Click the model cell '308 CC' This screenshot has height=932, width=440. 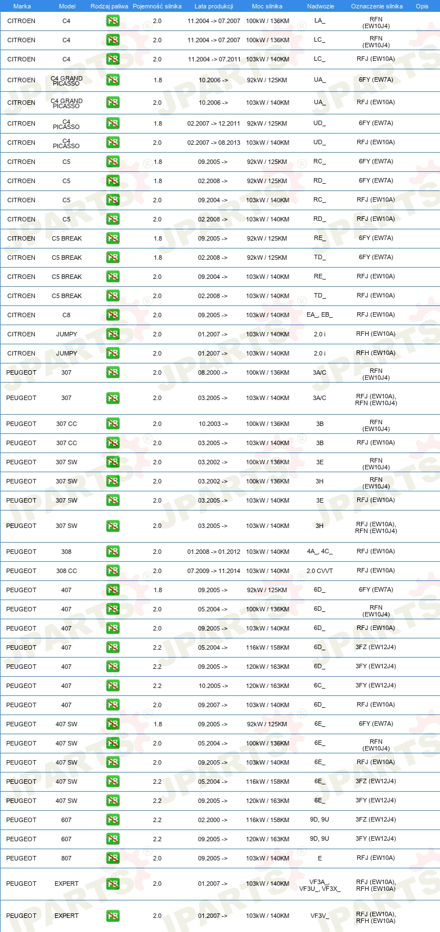(x=66, y=571)
